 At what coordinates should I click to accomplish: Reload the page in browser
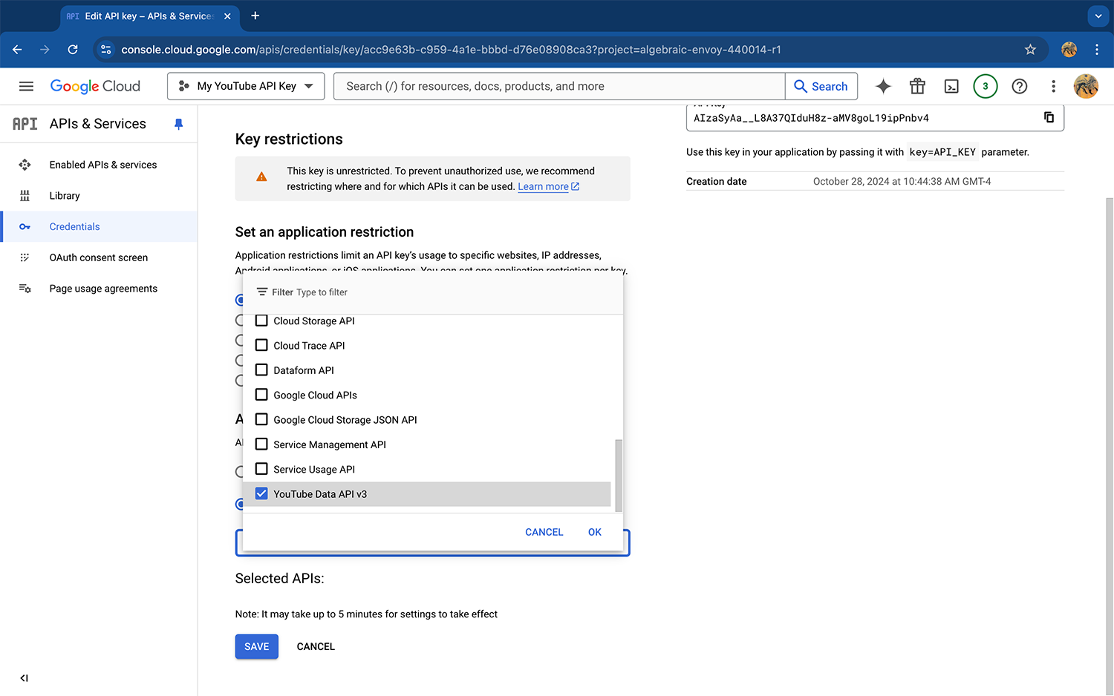[x=73, y=50]
